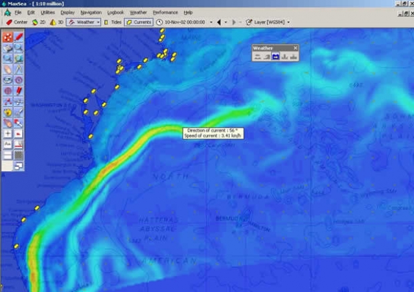Select the divider compass tool in tool palette

19,69
